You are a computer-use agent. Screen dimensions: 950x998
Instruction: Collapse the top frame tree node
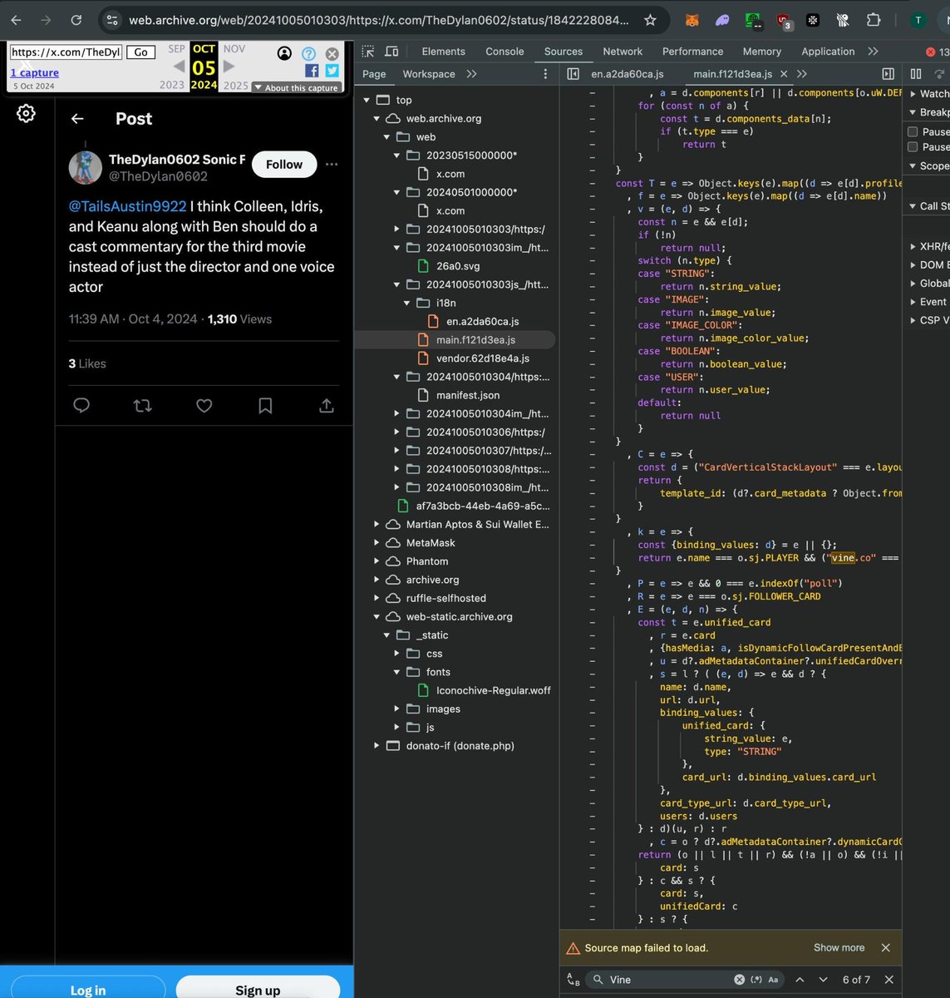(x=367, y=100)
